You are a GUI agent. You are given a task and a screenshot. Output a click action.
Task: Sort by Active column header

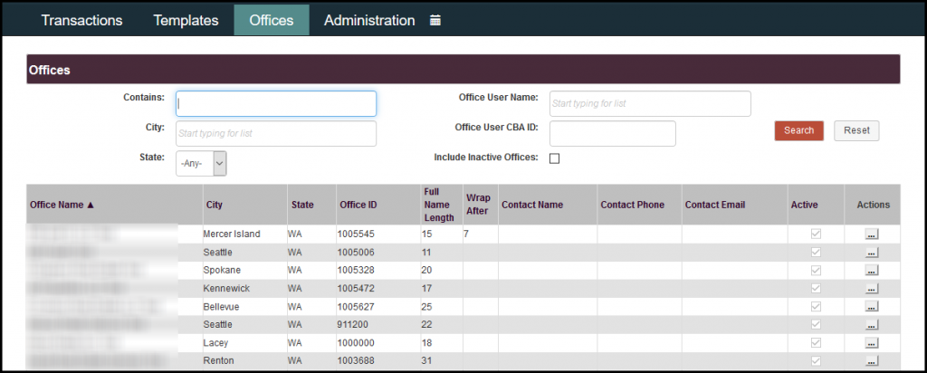804,205
